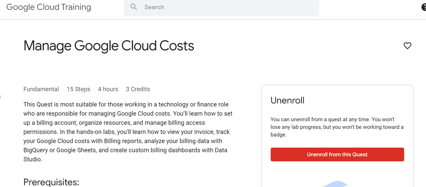
Task: Click the Unenroll card heading
Action: [x=288, y=100]
